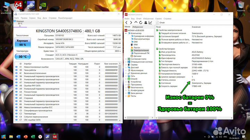
Task: Collapse the Компьютер tree node
Action: pos(126,33)
